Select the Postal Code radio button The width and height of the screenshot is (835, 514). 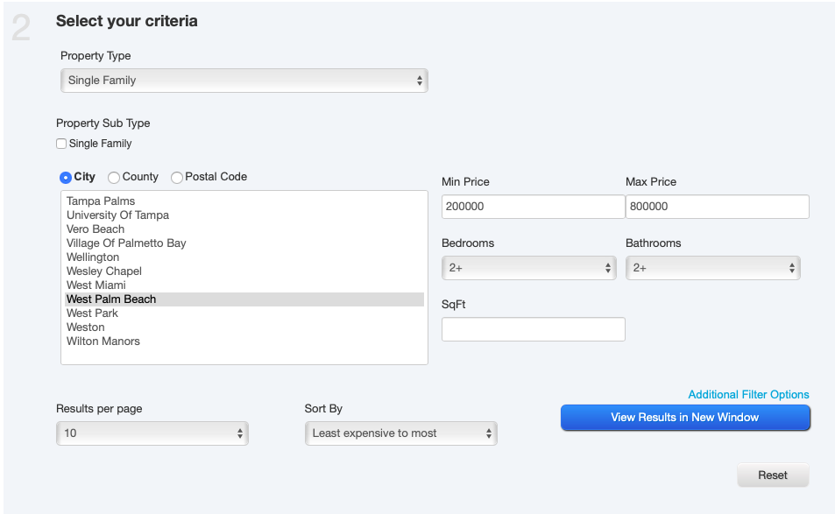coord(176,177)
